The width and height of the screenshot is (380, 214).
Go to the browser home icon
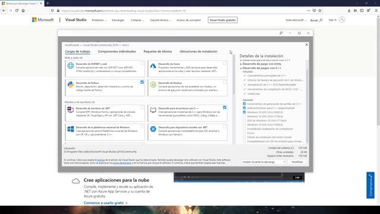23,11
